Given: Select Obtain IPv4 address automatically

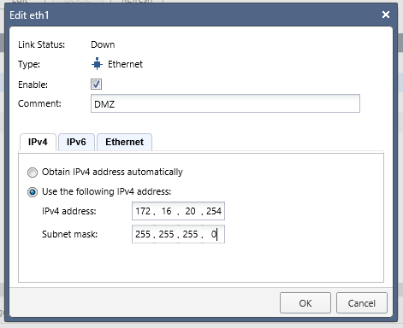Looking at the screenshot, I should [33, 173].
